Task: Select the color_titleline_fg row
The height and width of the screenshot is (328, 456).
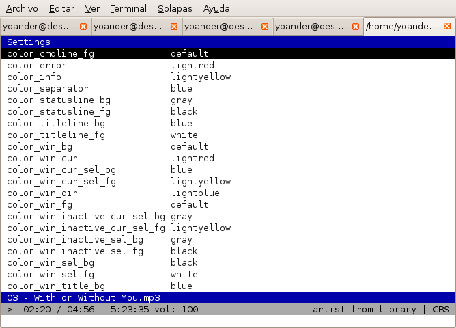Action: pos(228,135)
